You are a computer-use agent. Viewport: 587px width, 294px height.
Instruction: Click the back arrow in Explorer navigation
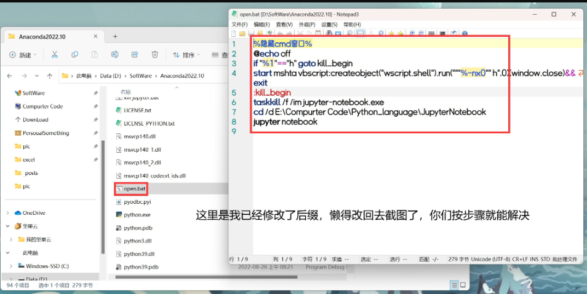(9, 76)
